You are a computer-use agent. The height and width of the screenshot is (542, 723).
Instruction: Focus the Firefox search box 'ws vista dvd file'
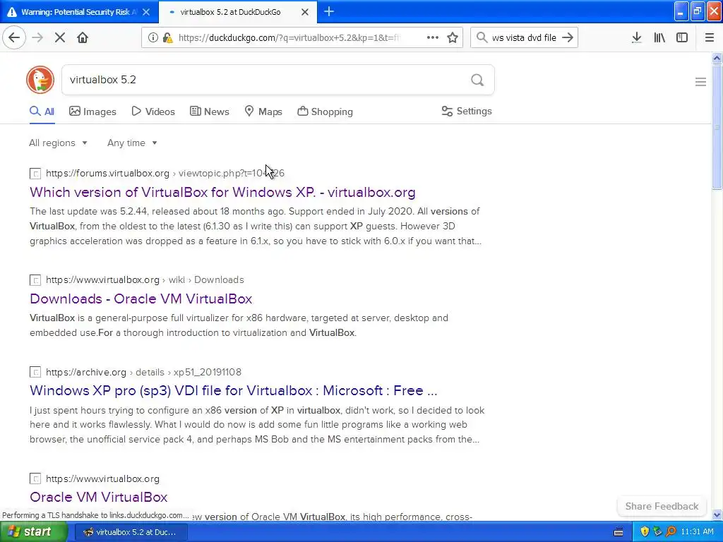tap(524, 37)
